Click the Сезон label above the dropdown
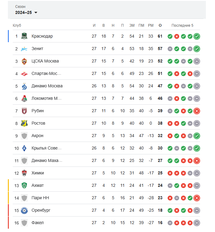Viewport: 215px width, 232px height. point(20,7)
